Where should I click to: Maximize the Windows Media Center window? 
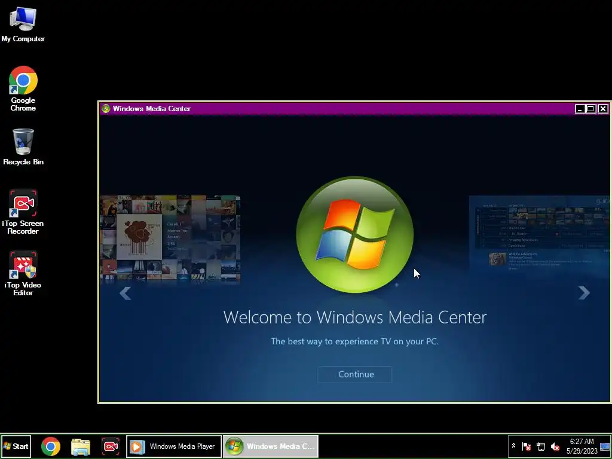tap(591, 109)
